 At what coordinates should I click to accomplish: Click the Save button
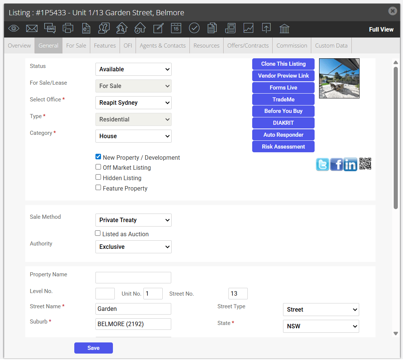(94, 348)
